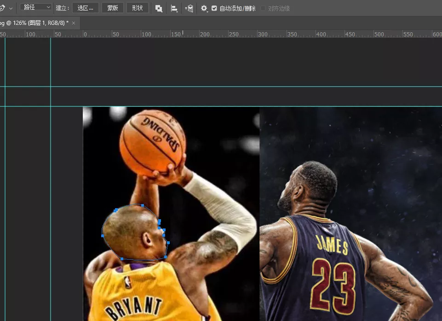The image size is (442, 321).
Task: Open the path alignment icon
Action: (x=174, y=8)
